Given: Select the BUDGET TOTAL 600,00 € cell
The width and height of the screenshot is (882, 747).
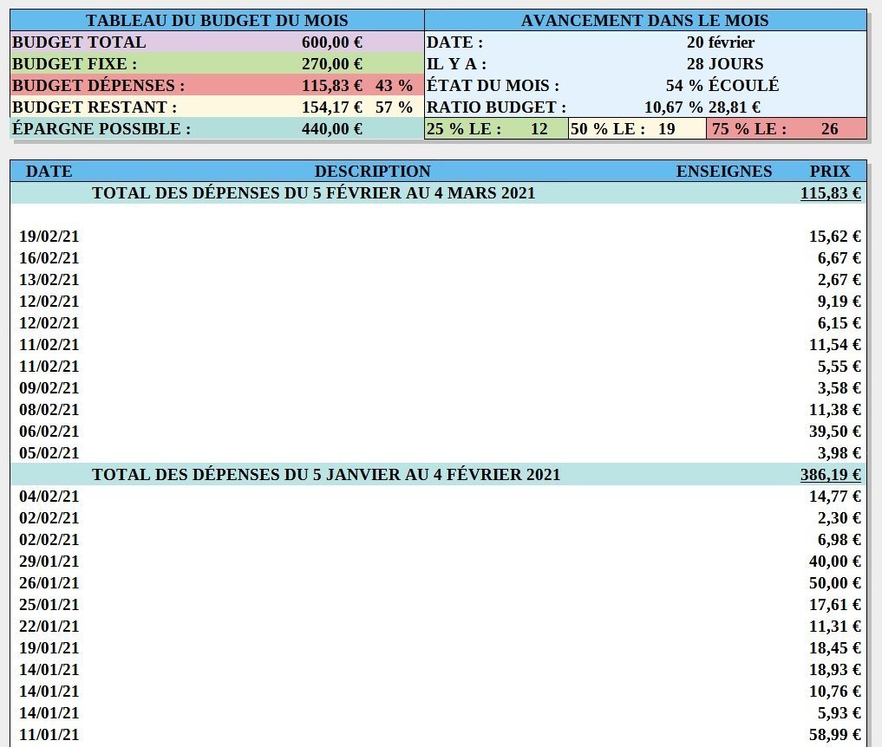Looking at the screenshot, I should pos(332,42).
